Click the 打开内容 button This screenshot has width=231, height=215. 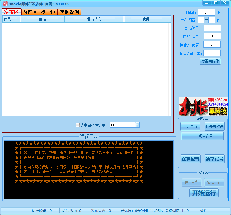pyautogui.click(x=190, y=126)
